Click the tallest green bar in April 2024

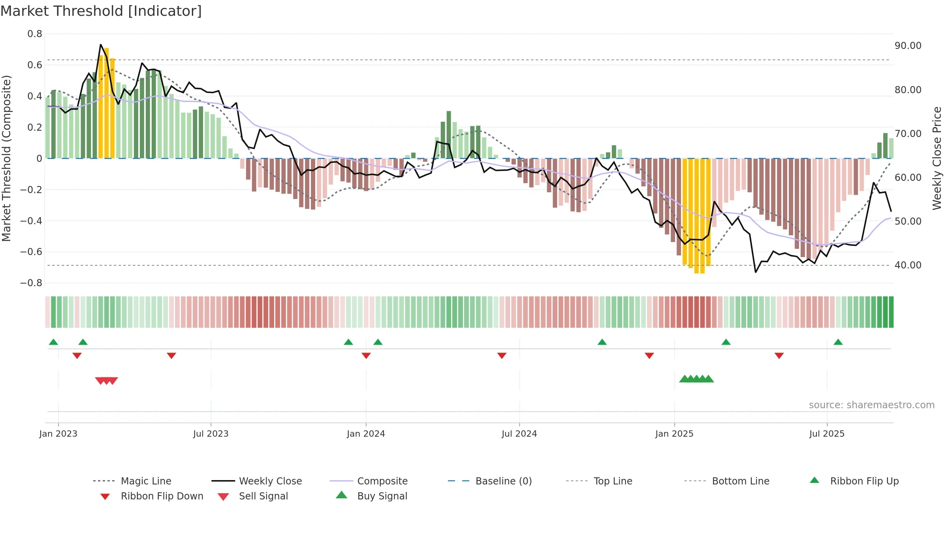[449, 135]
